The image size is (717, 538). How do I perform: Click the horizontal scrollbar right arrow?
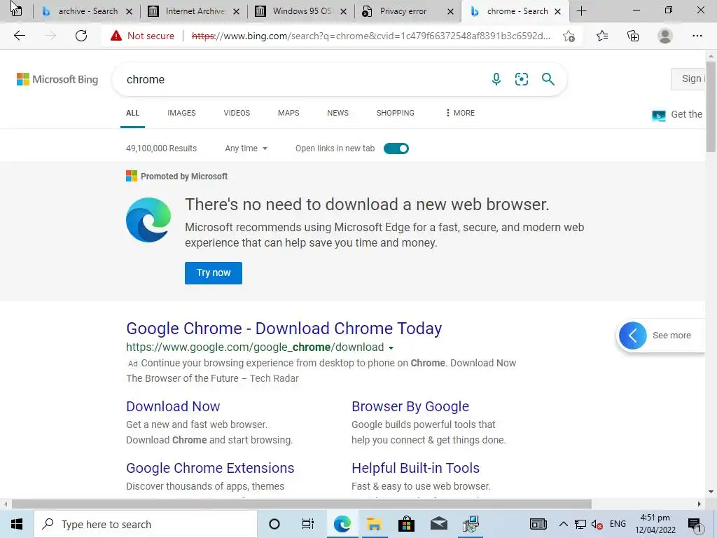[699, 504]
